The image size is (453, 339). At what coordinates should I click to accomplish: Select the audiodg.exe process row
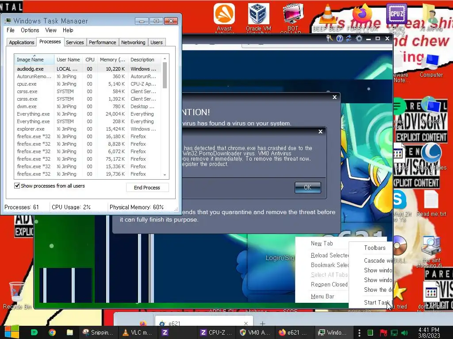click(87, 69)
